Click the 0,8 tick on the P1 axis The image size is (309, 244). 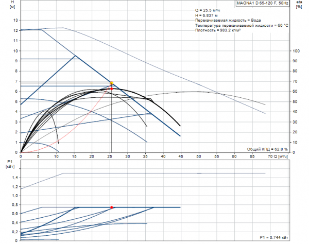(x=15, y=205)
